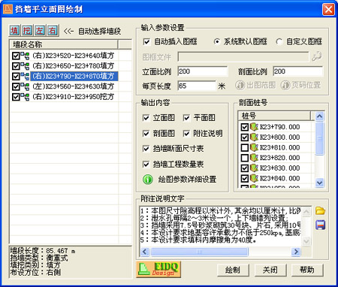Select the (右)K23+520-K23+640填方 wall section row

click(71, 56)
